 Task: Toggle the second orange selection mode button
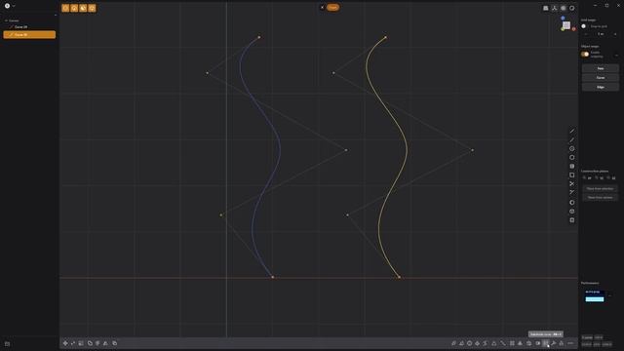74,8
